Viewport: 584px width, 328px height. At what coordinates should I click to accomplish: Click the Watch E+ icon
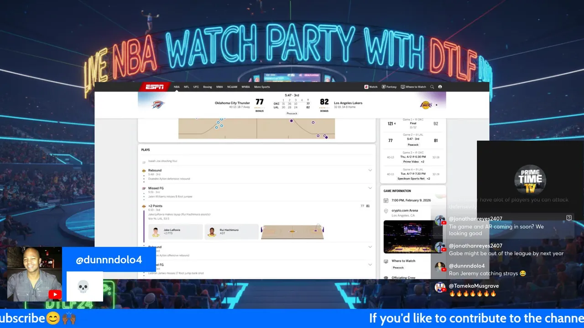(x=366, y=87)
